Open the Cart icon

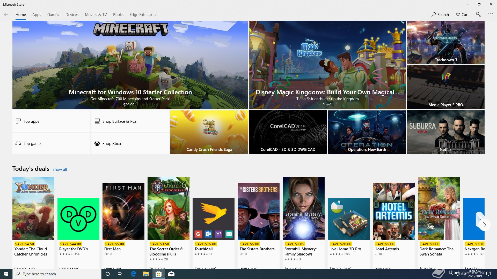coord(462,14)
